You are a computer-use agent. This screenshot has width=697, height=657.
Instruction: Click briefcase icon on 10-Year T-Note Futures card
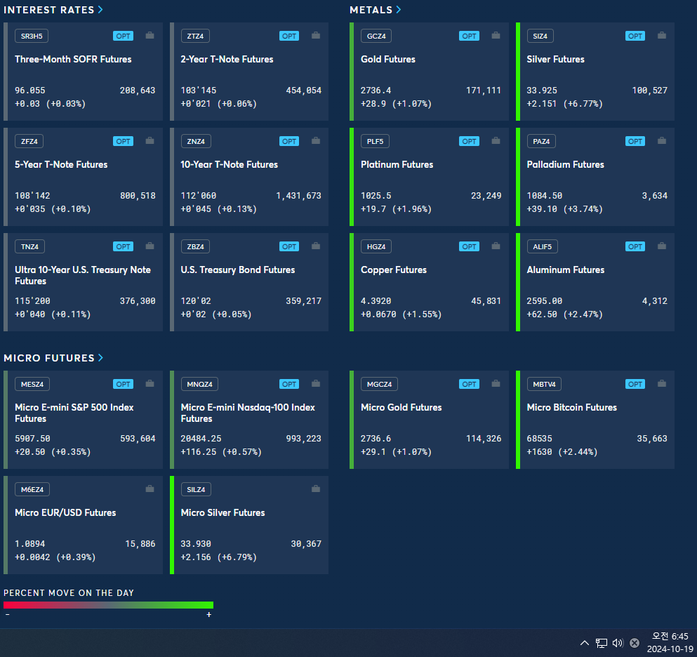[316, 141]
